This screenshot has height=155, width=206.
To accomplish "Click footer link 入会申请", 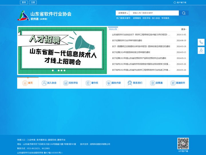I will (31, 140).
